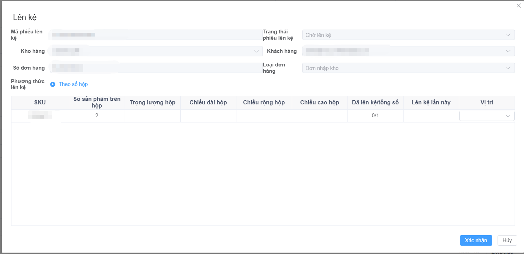Click the SKU column header
This screenshot has height=254, width=524.
(x=40, y=103)
